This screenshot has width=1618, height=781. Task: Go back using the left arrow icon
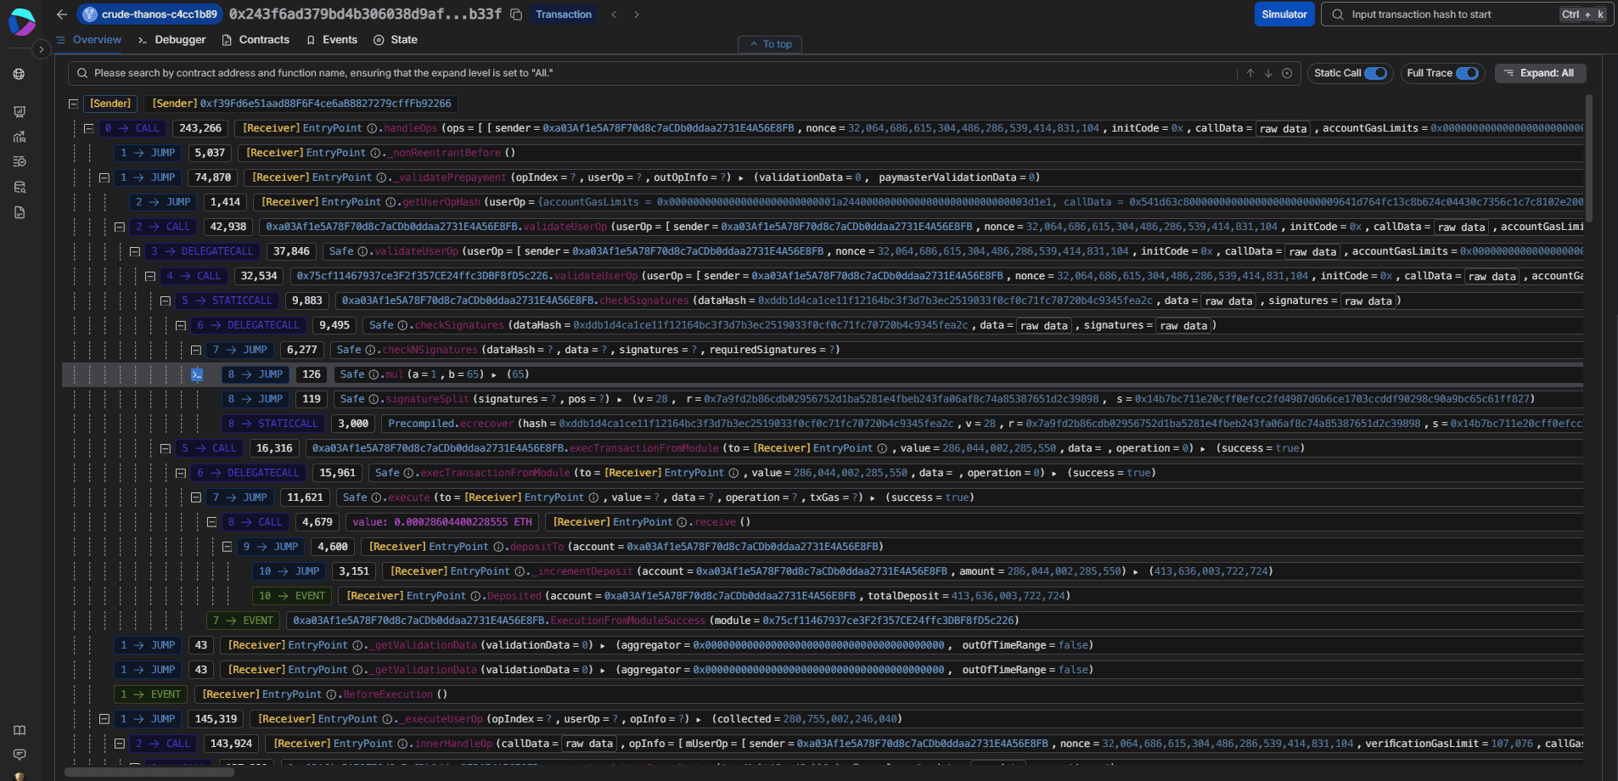(x=61, y=14)
